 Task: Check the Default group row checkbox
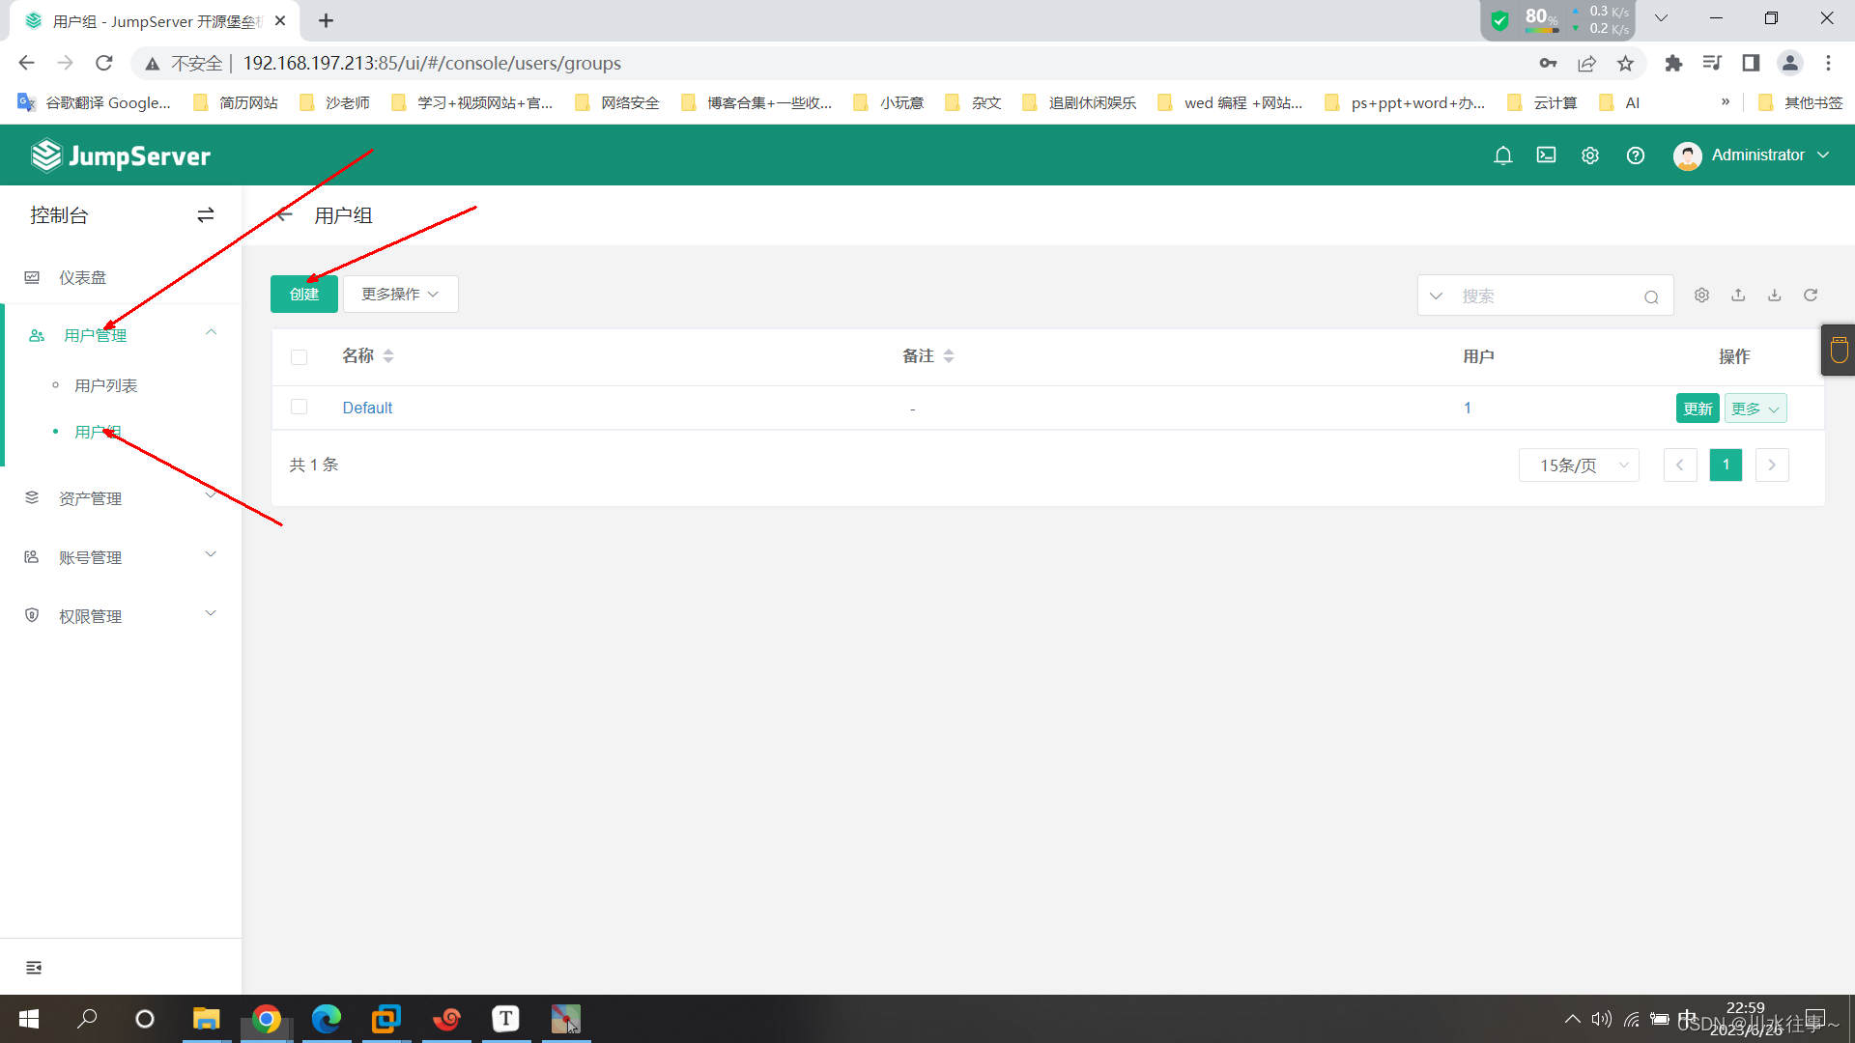point(300,408)
